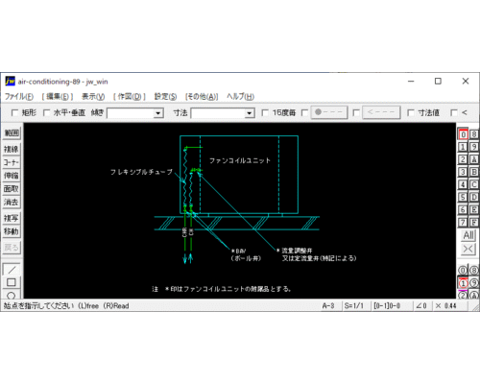Click the 戻る (undo) button
This screenshot has width=480, height=384.
12,248
